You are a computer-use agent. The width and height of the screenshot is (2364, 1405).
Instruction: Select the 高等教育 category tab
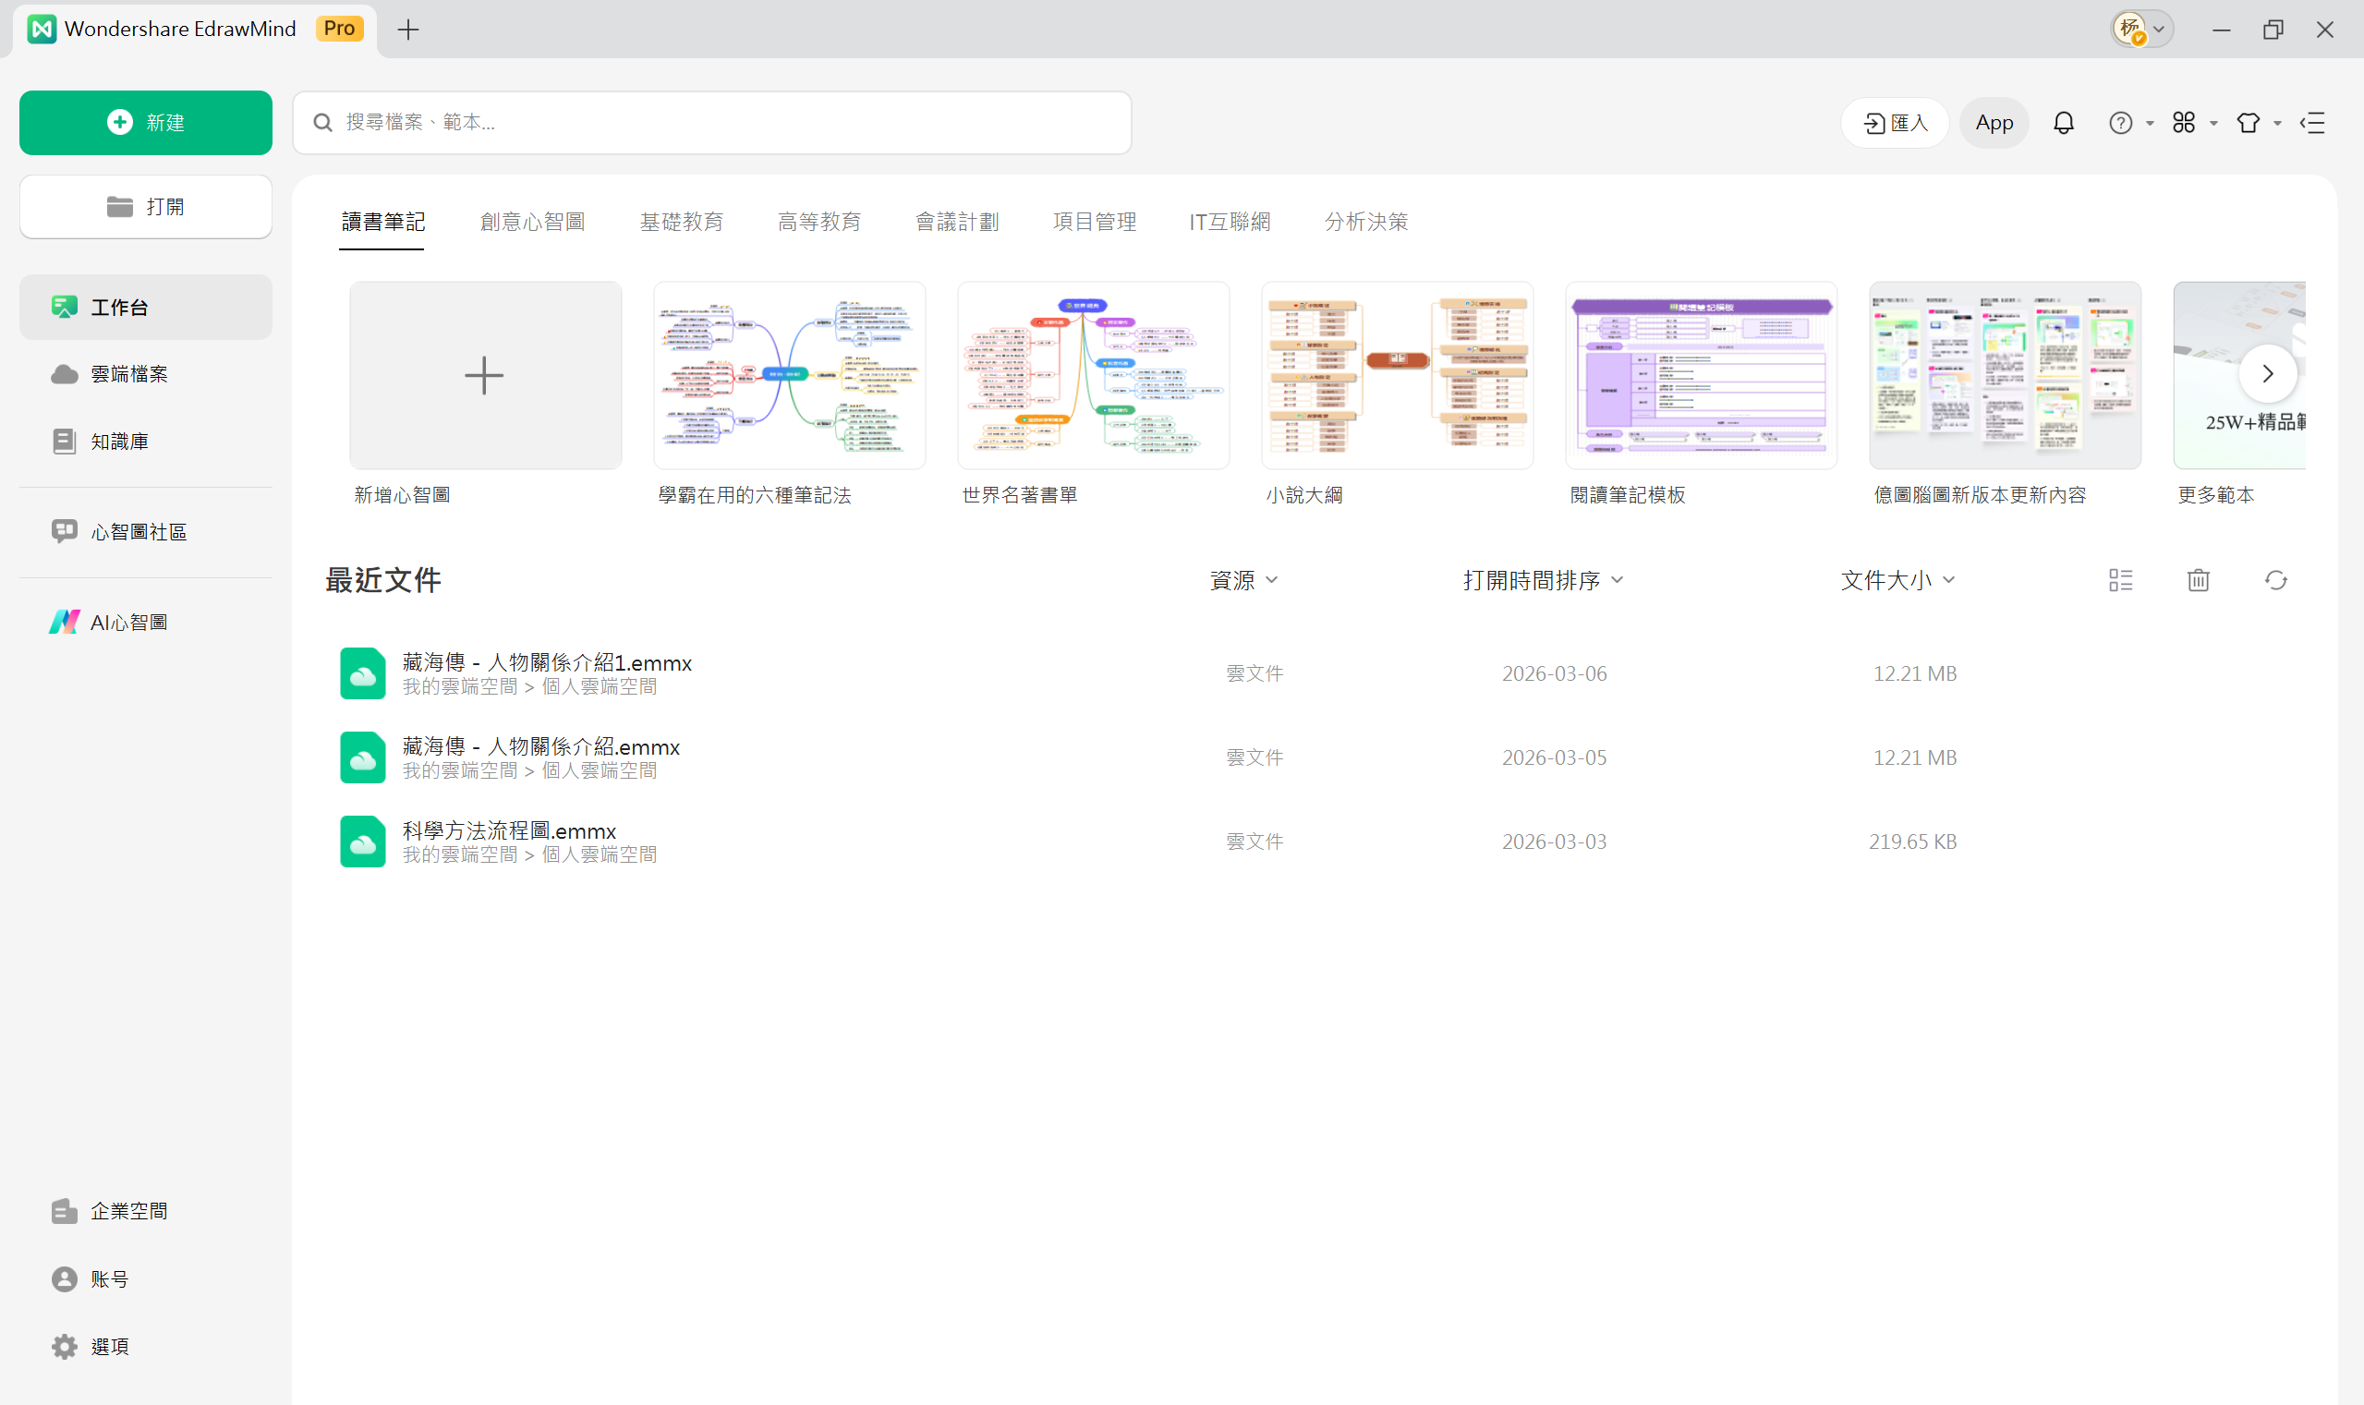[818, 222]
